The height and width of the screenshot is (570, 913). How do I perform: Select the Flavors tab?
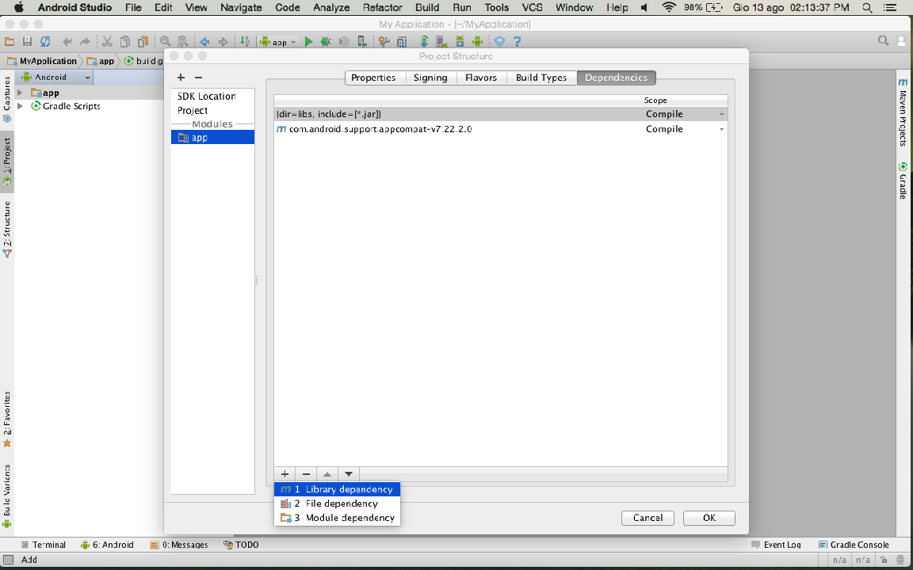pos(481,78)
